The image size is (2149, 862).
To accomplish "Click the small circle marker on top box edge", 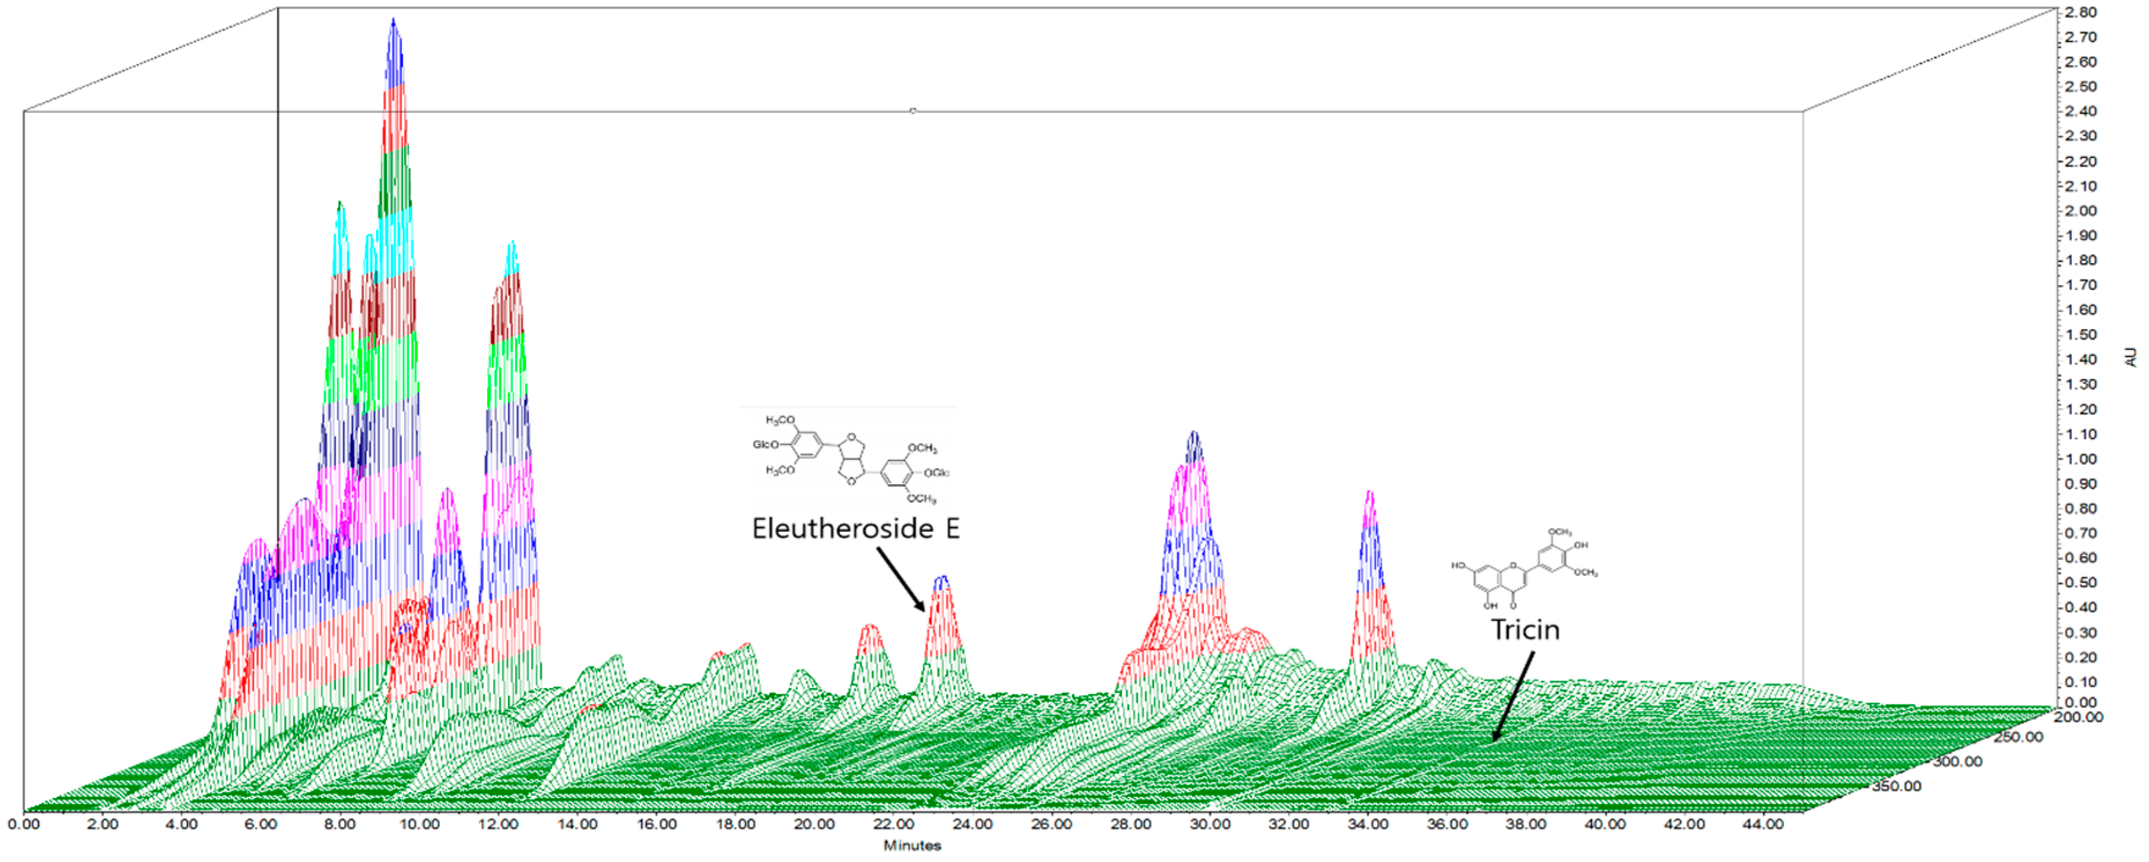I will tap(914, 110).
